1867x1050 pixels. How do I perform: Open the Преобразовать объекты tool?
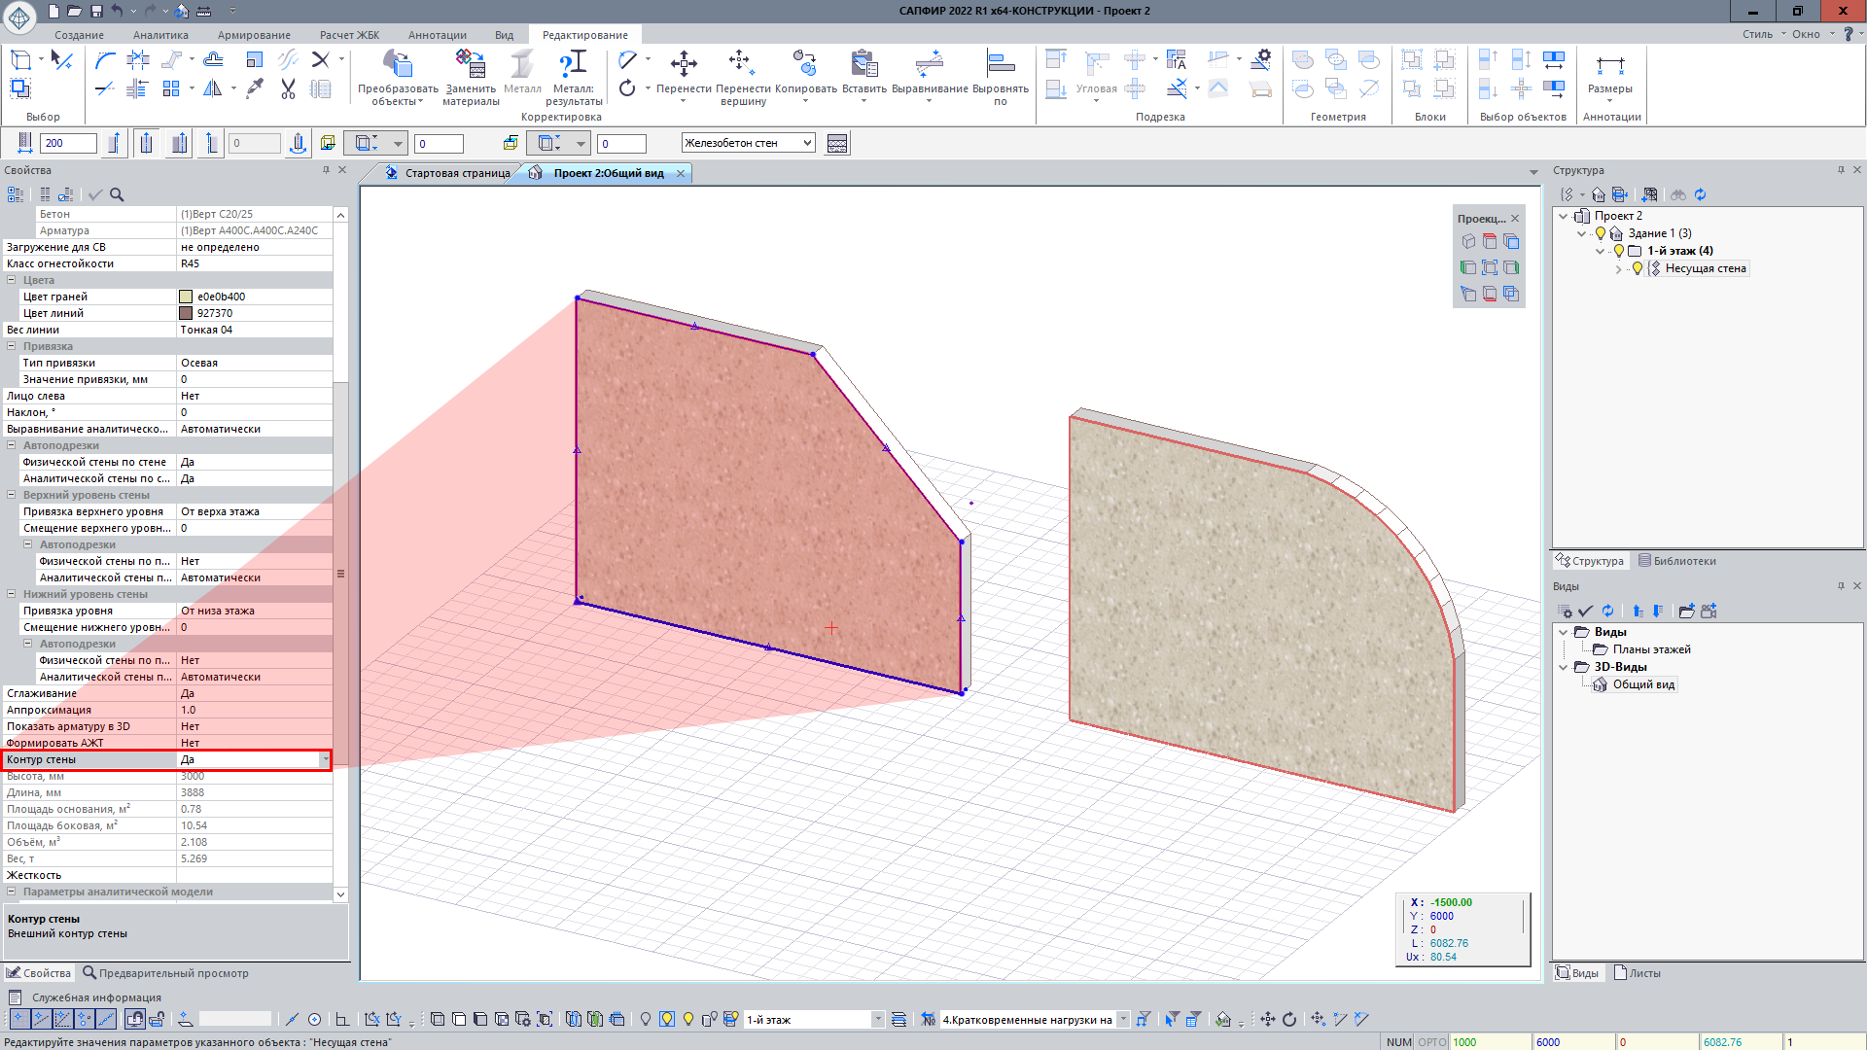[398, 64]
